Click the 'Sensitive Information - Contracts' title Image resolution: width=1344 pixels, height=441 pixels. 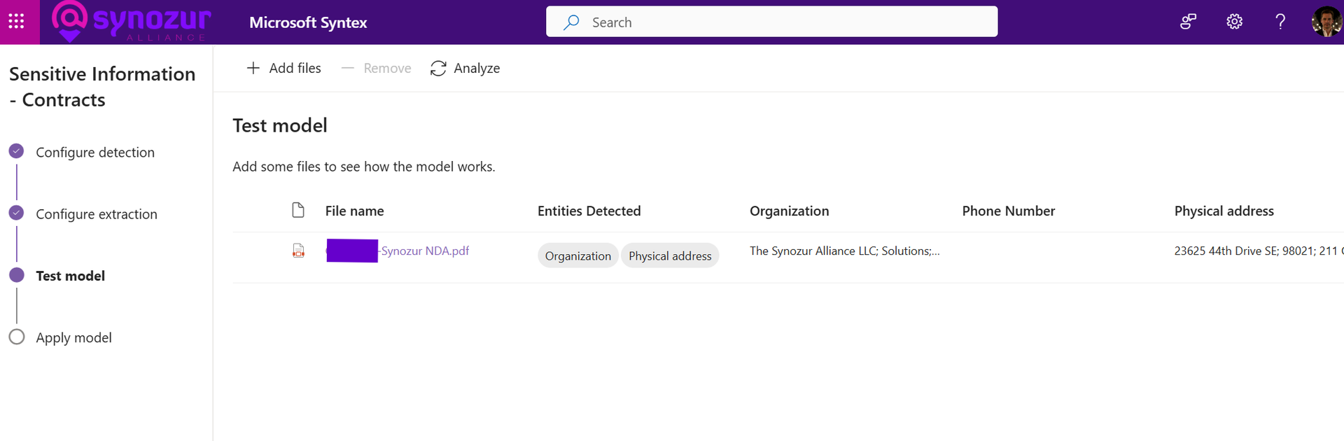coord(102,87)
